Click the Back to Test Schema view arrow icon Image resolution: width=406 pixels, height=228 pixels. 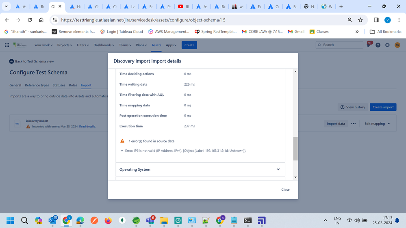pyautogui.click(x=11, y=61)
